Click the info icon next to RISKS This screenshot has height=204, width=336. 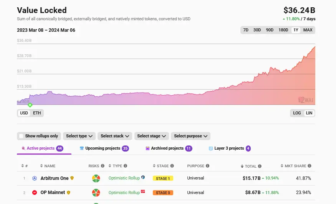click(x=103, y=166)
